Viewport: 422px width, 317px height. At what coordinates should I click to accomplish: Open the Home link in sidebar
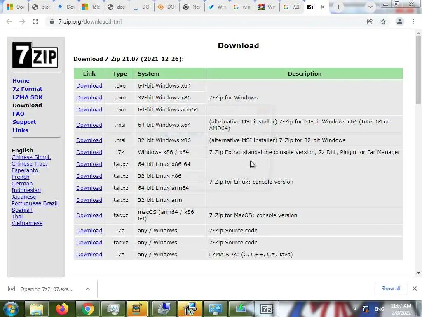(x=21, y=80)
